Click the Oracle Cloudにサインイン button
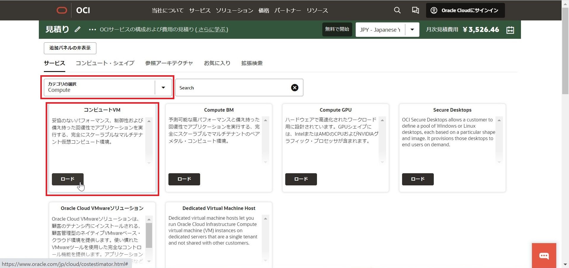This screenshot has width=569, height=268. click(x=465, y=10)
